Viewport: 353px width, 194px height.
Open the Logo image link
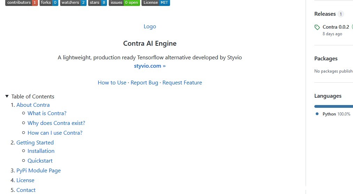[150, 27]
